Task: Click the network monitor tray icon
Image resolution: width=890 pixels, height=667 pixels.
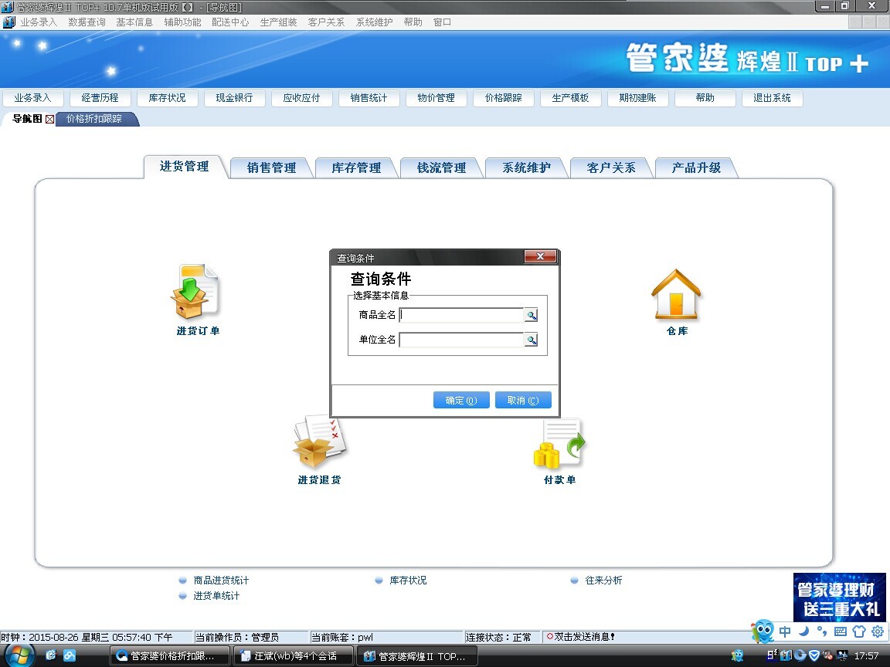Action: coord(842,655)
